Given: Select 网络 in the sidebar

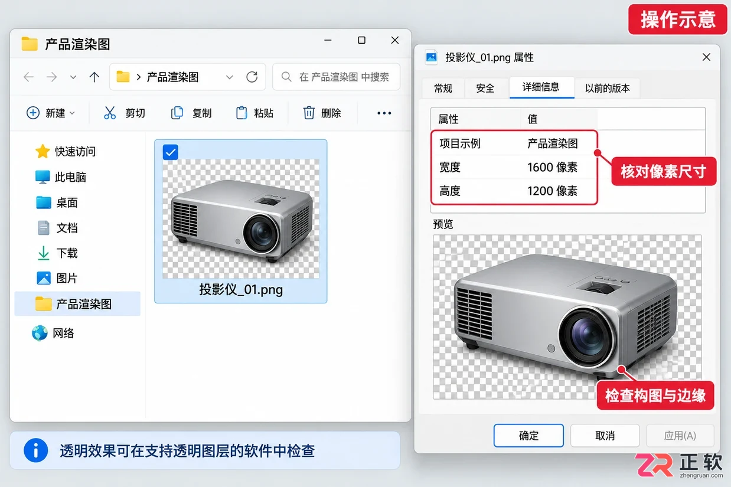Looking at the screenshot, I should click(53, 333).
